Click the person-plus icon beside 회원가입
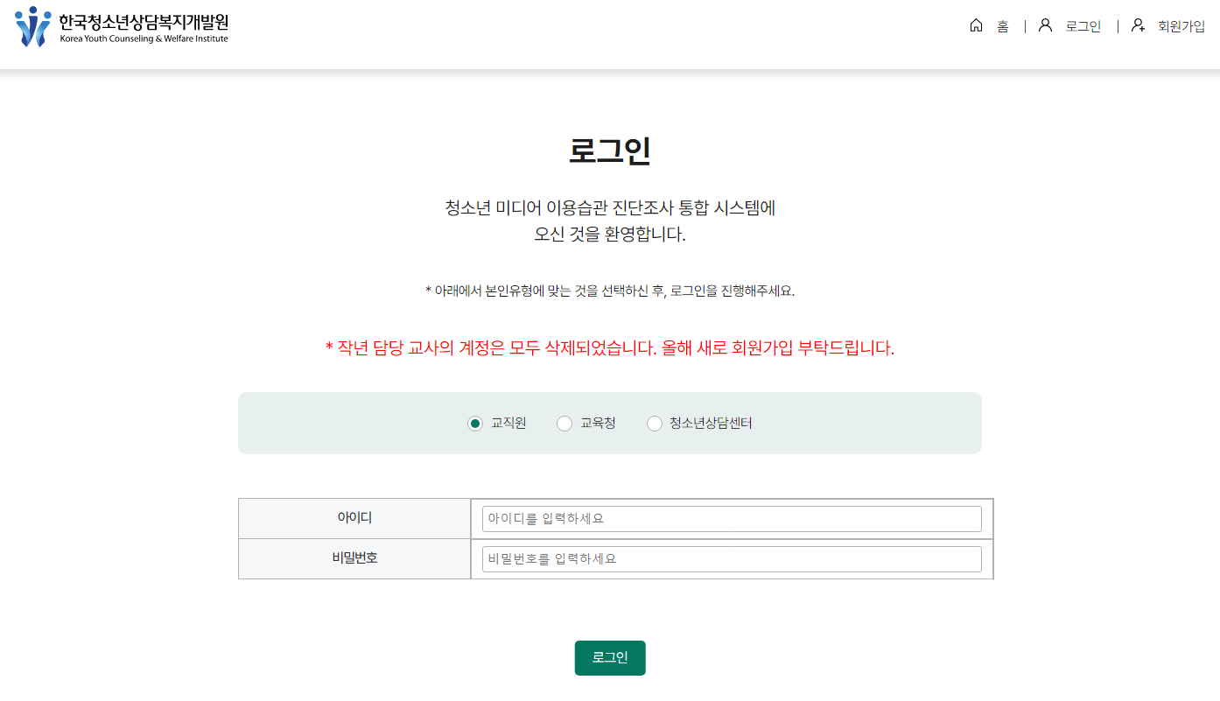 click(1138, 25)
